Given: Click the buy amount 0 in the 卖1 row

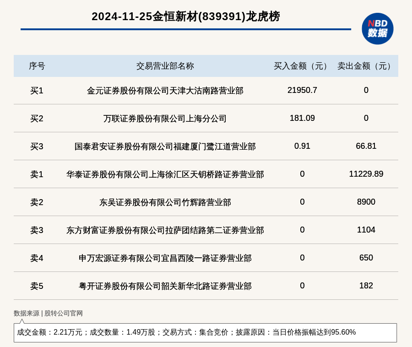Looking at the screenshot, I should pyautogui.click(x=302, y=174).
